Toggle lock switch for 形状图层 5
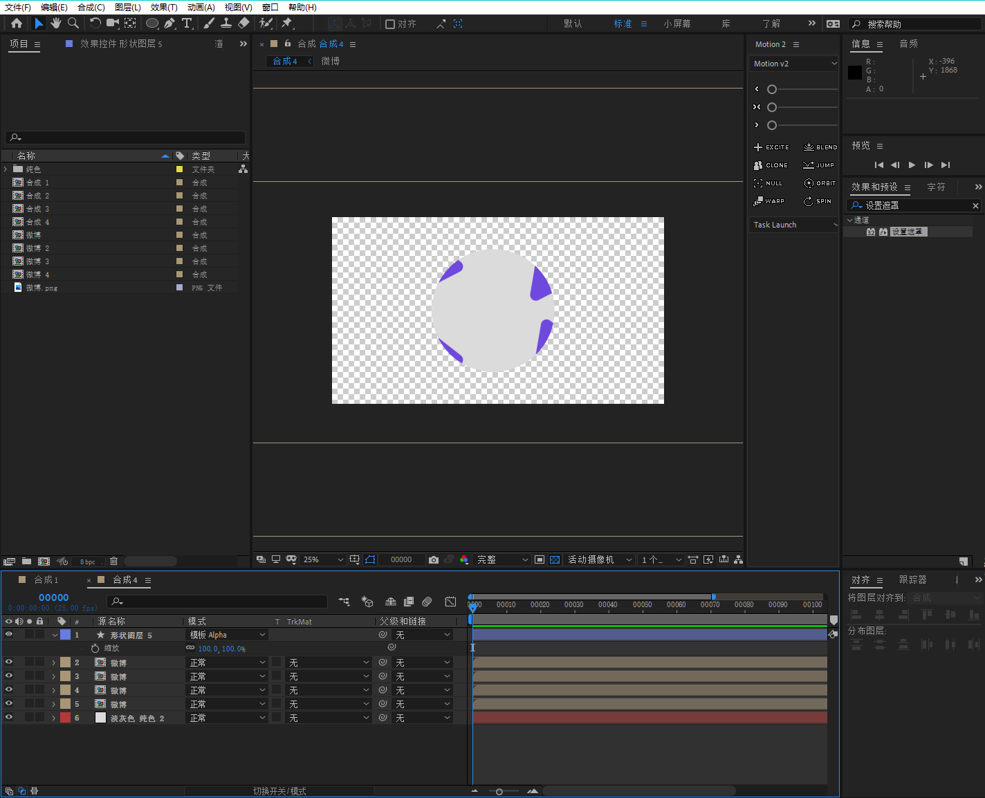The height and width of the screenshot is (798, 985). pyautogui.click(x=40, y=634)
